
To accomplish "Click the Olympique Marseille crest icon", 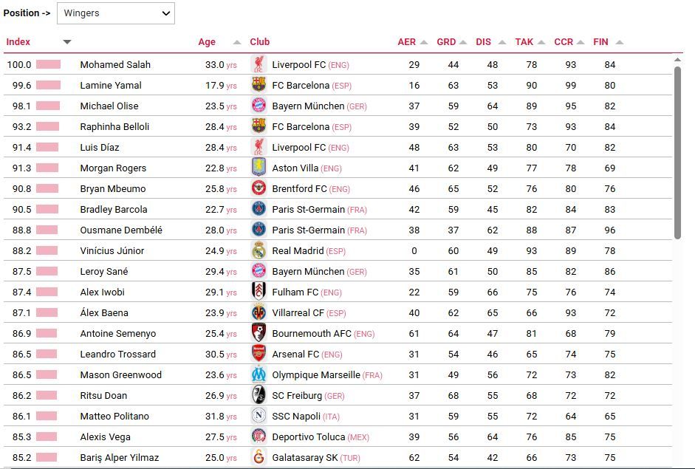I will click(x=259, y=374).
